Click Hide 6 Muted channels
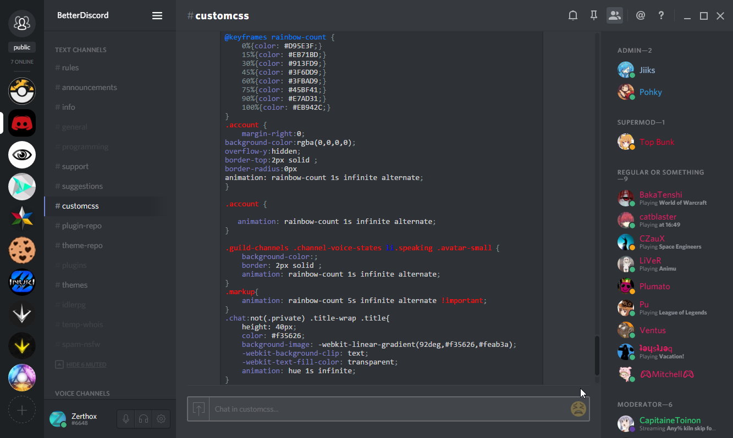 tap(81, 364)
